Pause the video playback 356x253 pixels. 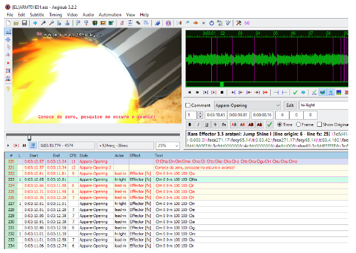coord(24,146)
